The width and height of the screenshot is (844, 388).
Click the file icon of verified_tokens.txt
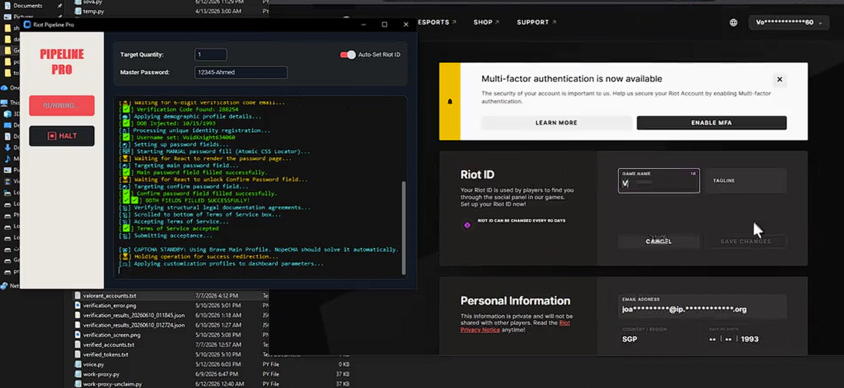pyautogui.click(x=77, y=355)
